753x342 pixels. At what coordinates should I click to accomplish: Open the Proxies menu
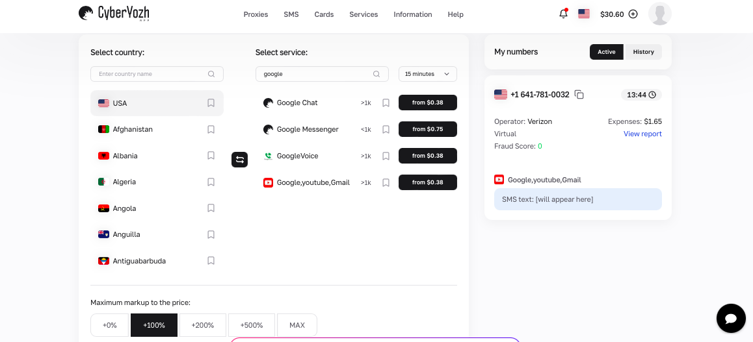[256, 14]
